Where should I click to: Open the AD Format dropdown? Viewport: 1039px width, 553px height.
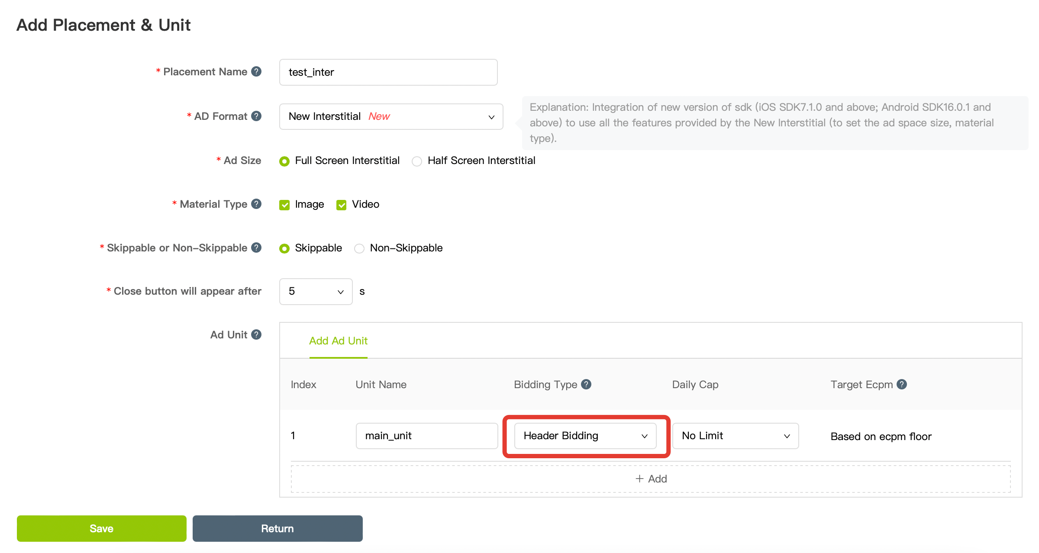tap(391, 116)
